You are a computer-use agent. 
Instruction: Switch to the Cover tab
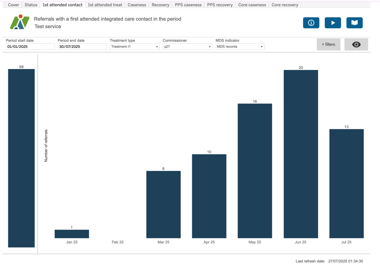click(13, 5)
